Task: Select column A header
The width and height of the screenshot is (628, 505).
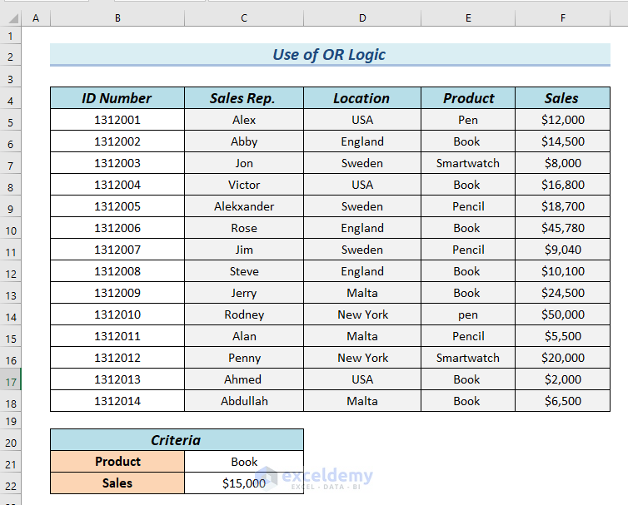Action: (36, 17)
